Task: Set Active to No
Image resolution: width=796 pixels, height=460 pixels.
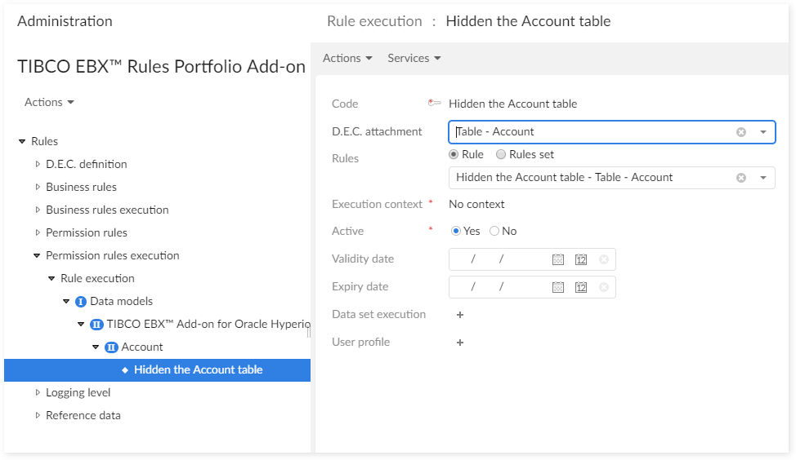Action: (x=494, y=231)
